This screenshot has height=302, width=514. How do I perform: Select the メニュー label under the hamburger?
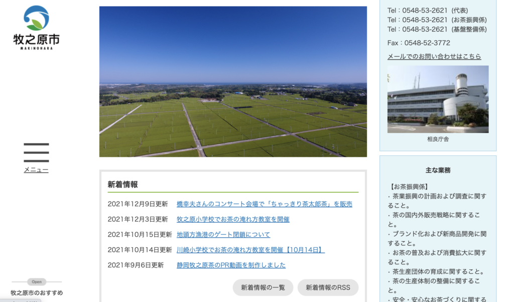[36, 170]
